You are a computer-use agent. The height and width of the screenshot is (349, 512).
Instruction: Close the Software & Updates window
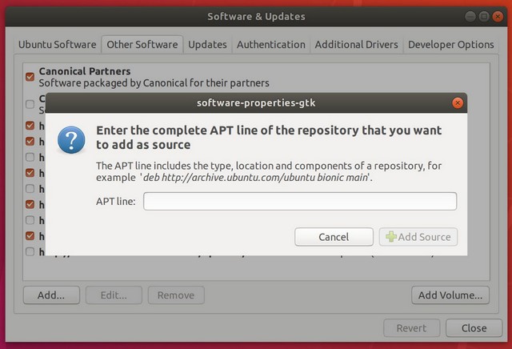498,16
